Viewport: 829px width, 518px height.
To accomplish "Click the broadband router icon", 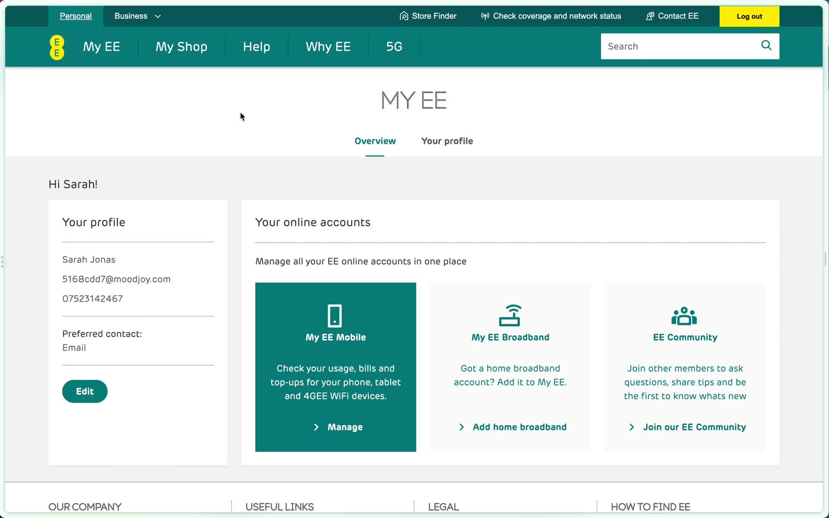I will (510, 315).
